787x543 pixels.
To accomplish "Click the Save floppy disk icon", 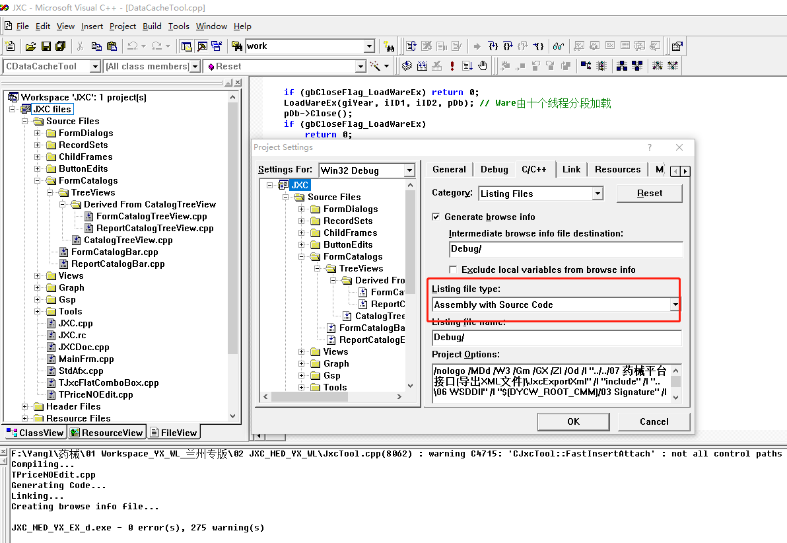I will coord(46,46).
